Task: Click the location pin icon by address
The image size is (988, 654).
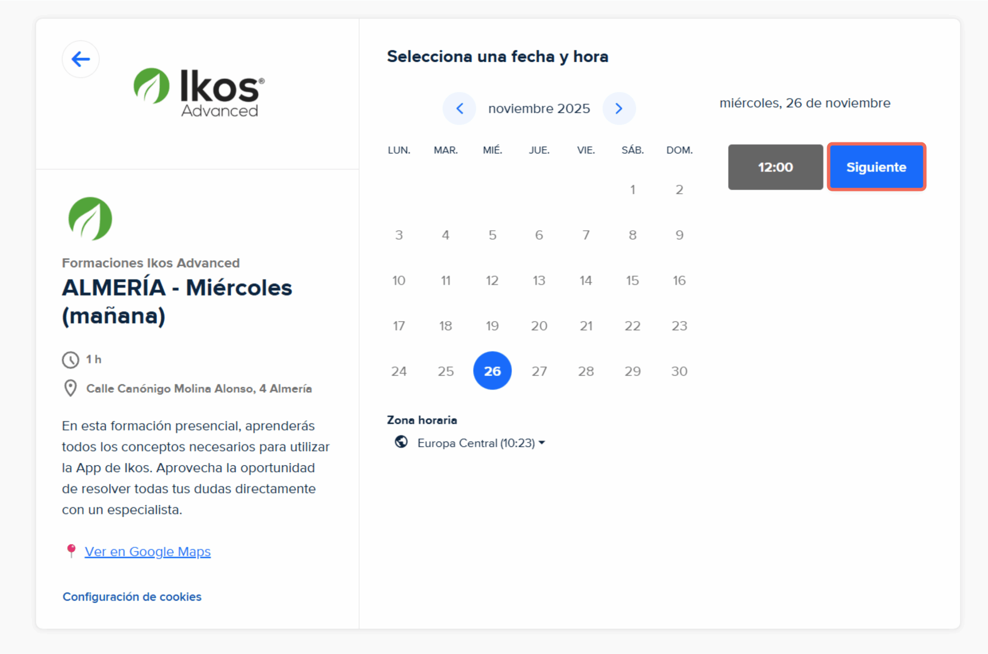Action: [71, 388]
